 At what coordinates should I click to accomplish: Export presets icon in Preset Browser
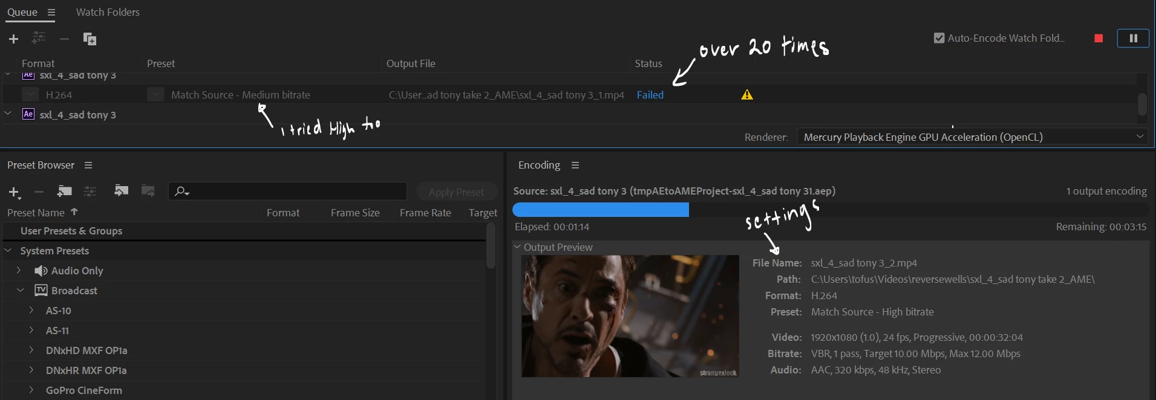point(148,190)
